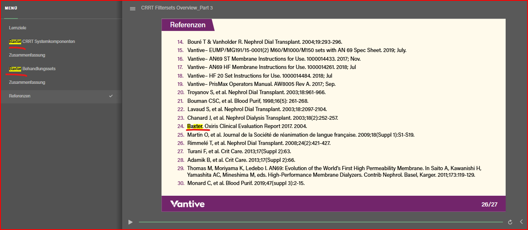Click the 26/27 page counter
This screenshot has height=230, width=528.
(x=489, y=204)
